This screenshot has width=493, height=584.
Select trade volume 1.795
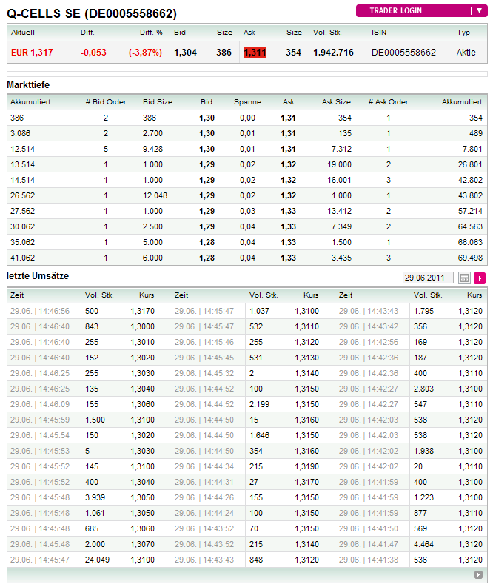click(423, 311)
